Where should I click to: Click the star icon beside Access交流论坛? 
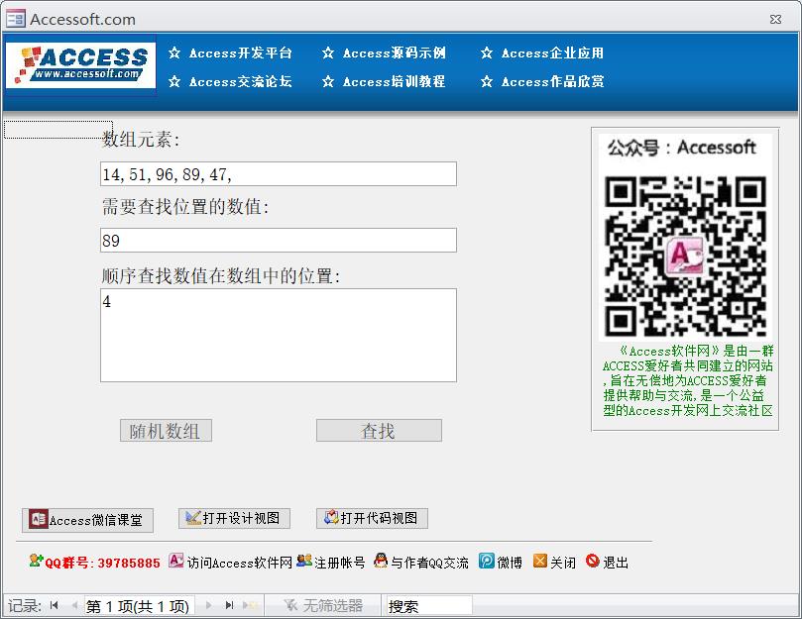click(x=174, y=81)
